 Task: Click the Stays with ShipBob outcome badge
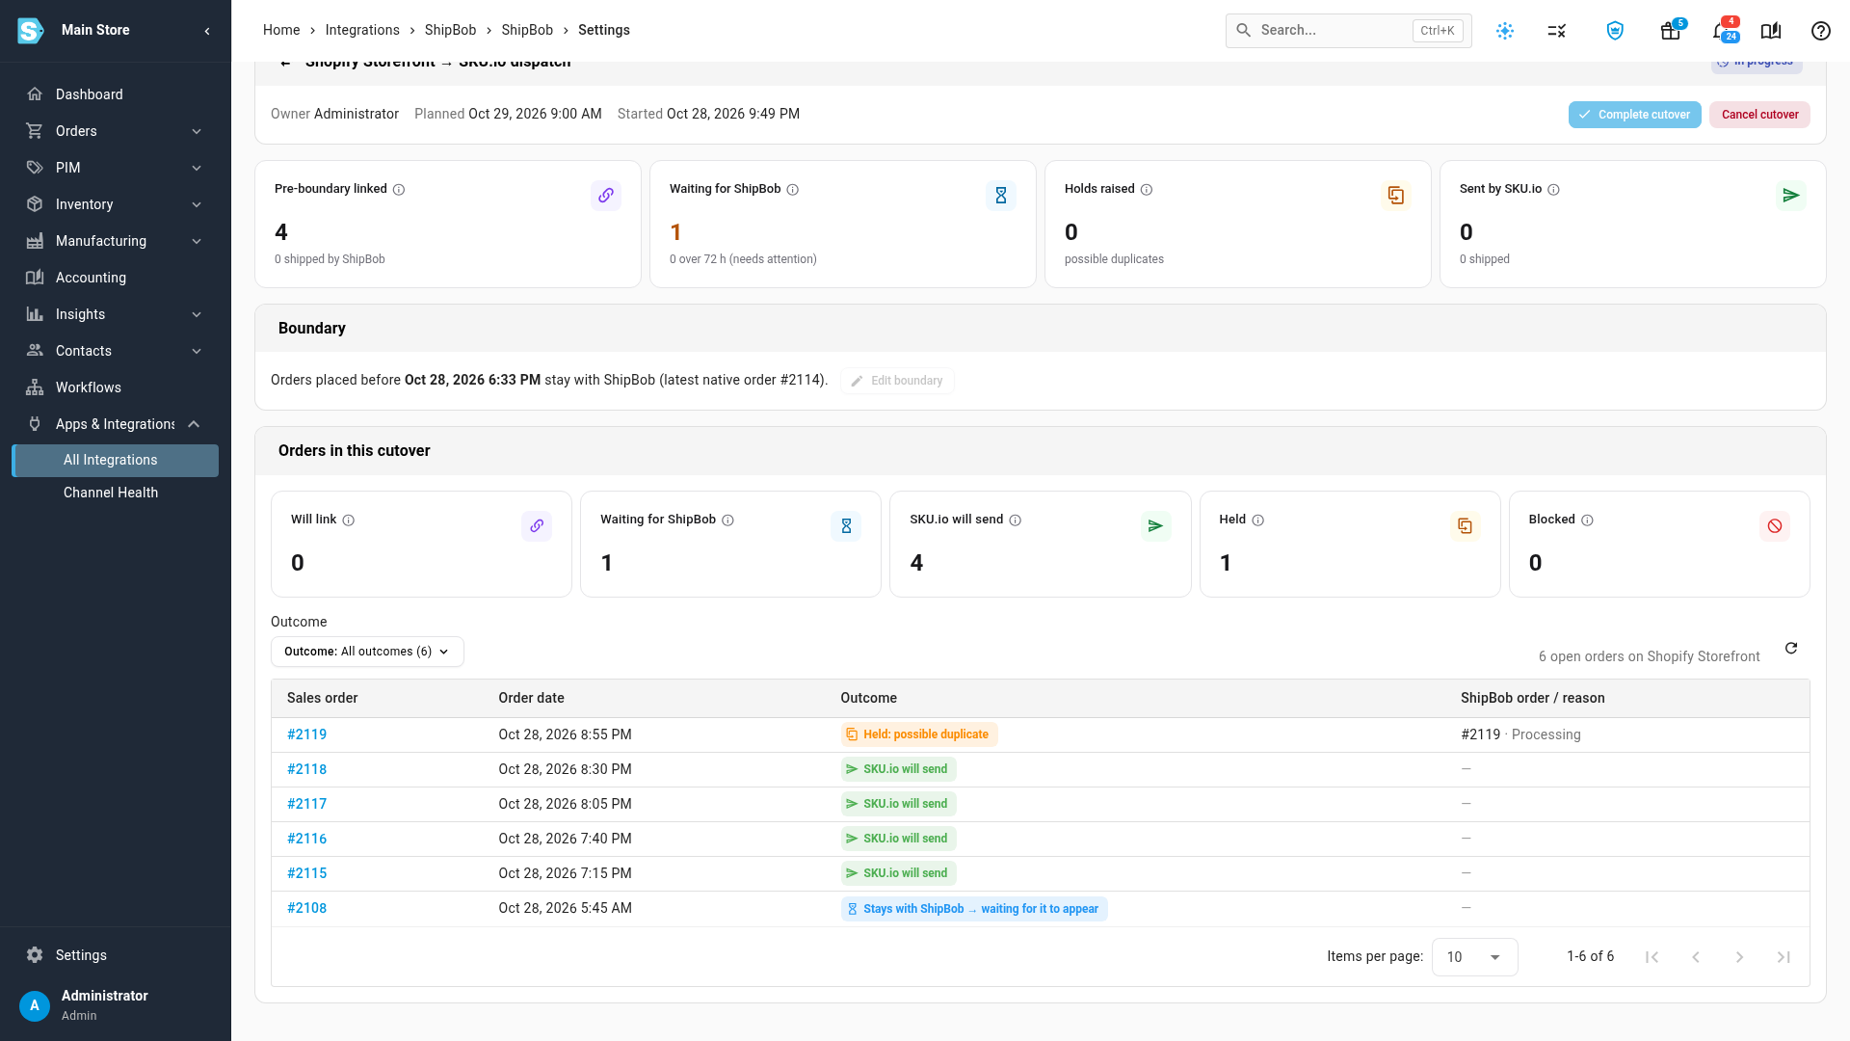[x=973, y=909]
